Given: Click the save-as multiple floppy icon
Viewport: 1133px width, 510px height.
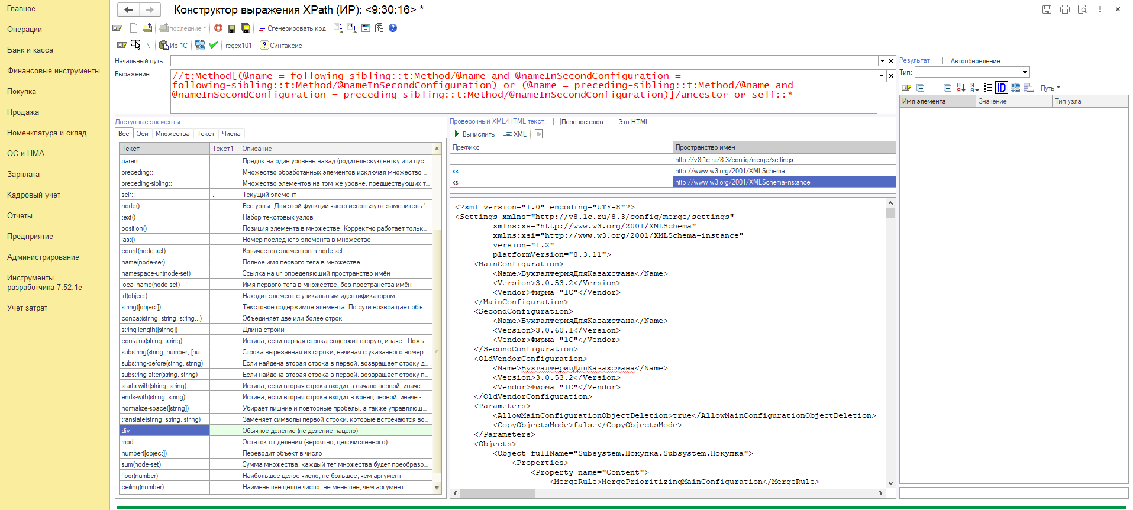Looking at the screenshot, I should [x=245, y=28].
